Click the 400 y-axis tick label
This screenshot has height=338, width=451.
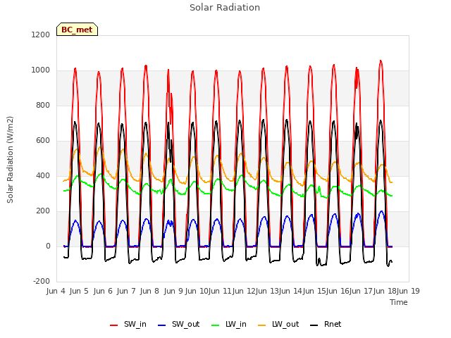43,175
